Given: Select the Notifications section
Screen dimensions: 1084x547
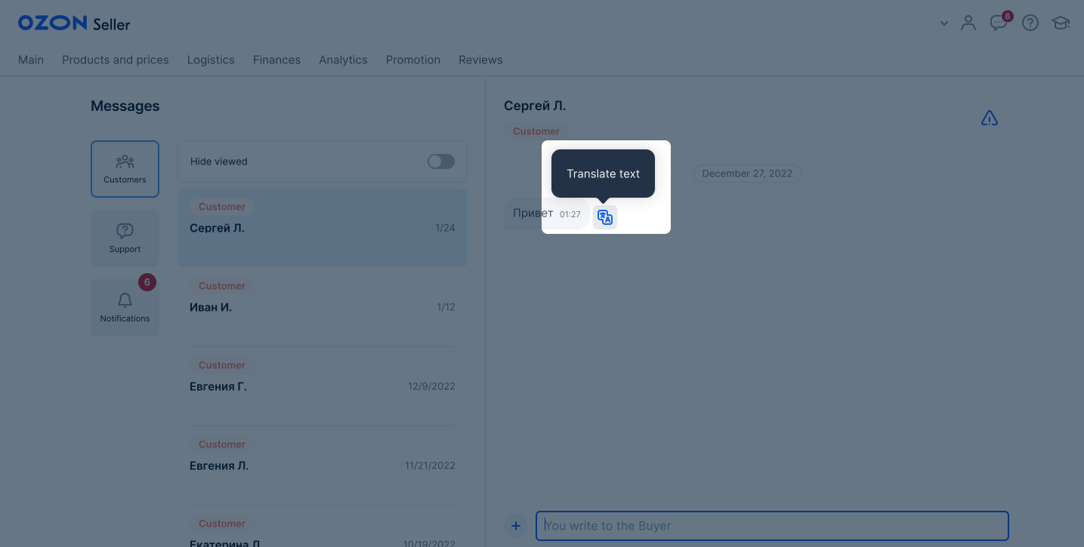Looking at the screenshot, I should pos(125,308).
